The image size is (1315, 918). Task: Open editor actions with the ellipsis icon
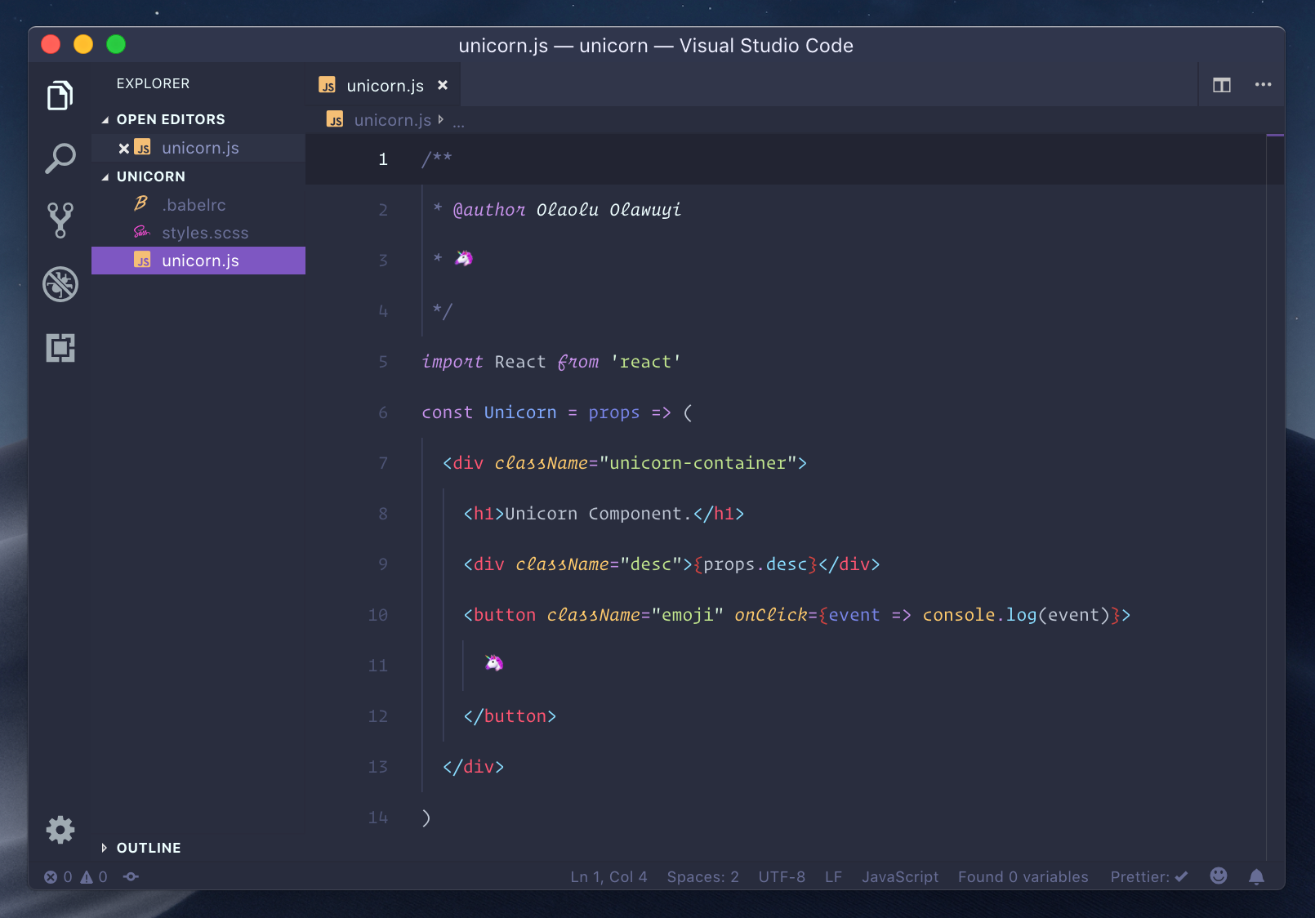click(1263, 84)
